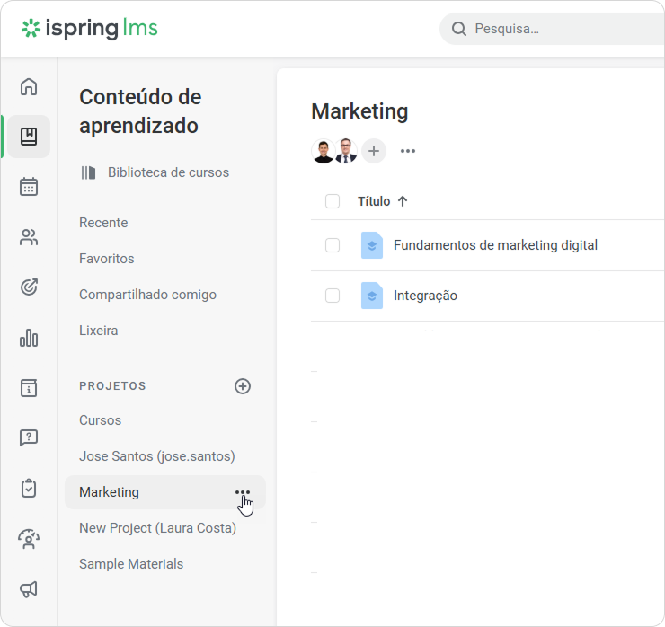Open the Sample Materials project
Image resolution: width=665 pixels, height=627 pixels.
pos(131,564)
